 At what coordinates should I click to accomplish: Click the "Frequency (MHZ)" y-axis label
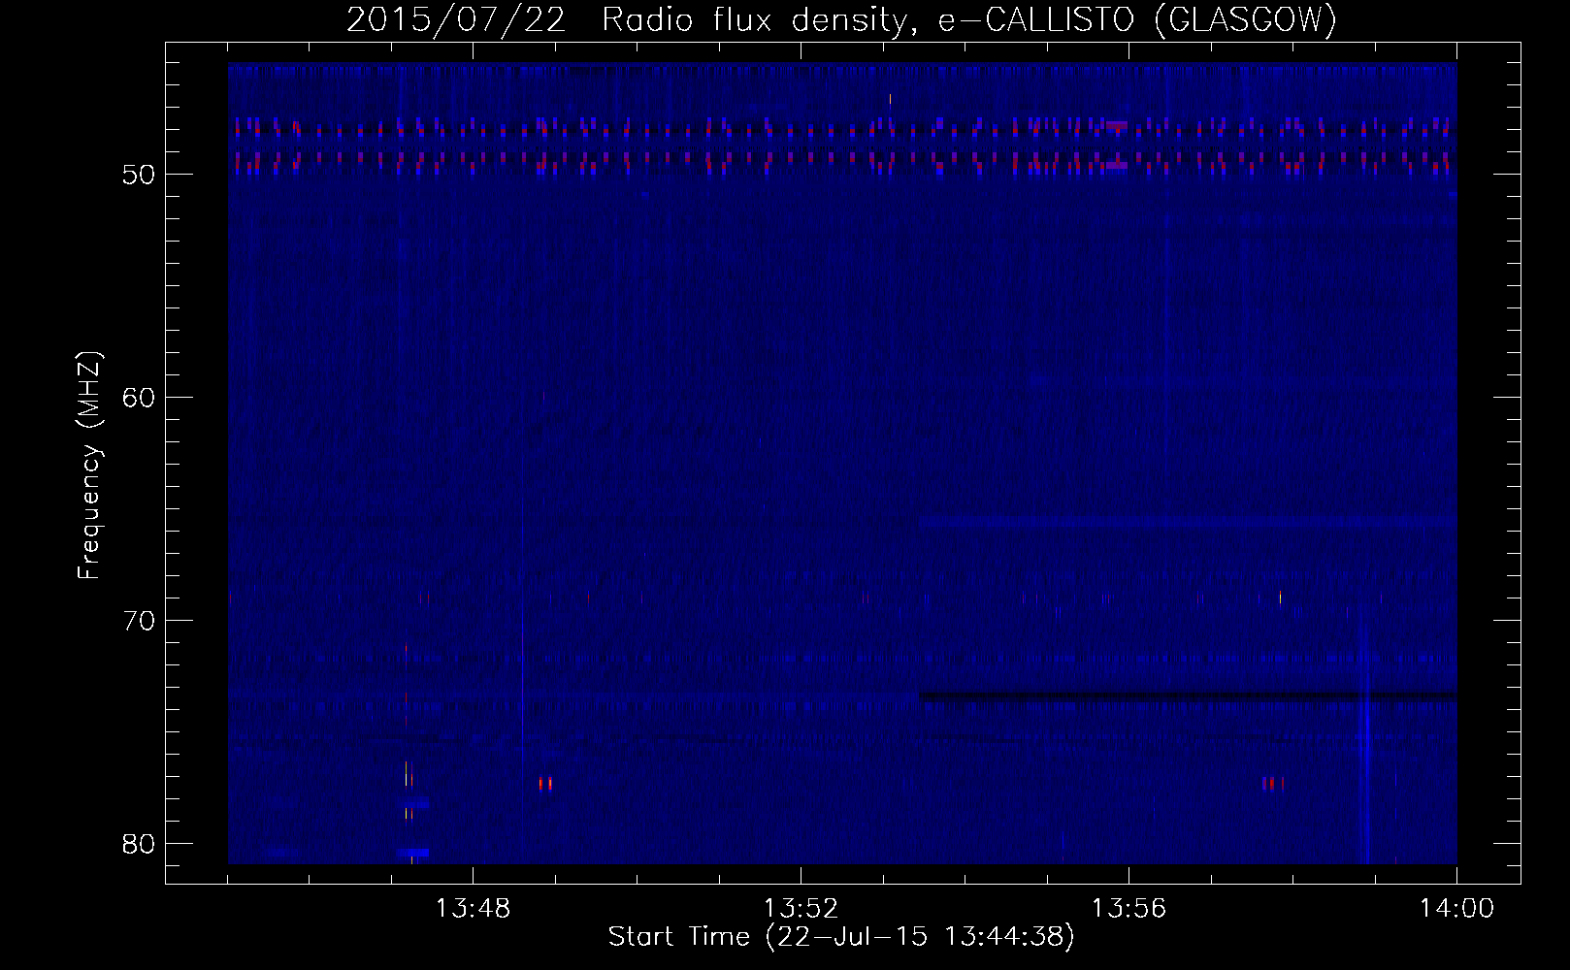click(x=89, y=466)
